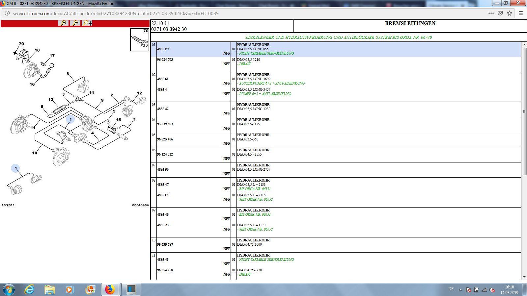
Task: Click the scrollbar down arrow of parts list
Action: tap(524, 277)
